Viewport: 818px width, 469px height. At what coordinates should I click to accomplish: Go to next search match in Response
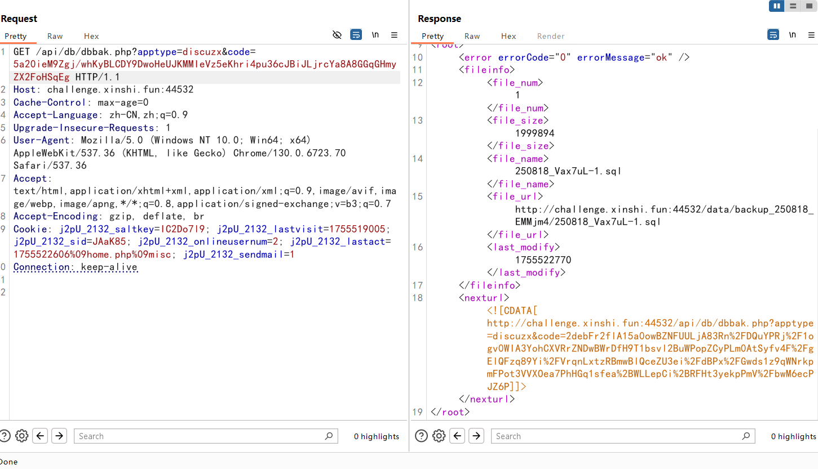(476, 436)
